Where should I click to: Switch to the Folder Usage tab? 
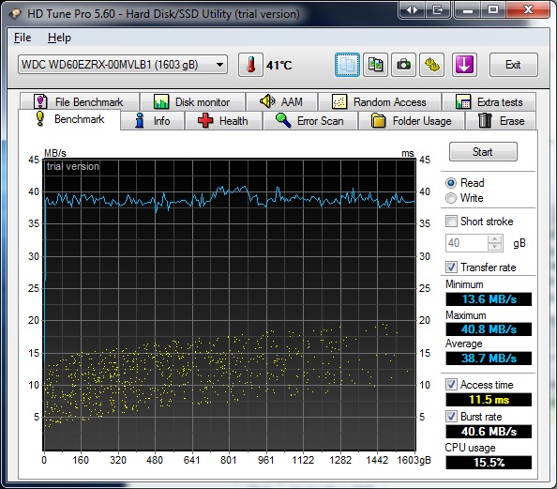pyautogui.click(x=412, y=121)
